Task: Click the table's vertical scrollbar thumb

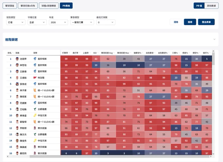Action: pyautogui.click(x=213, y=59)
